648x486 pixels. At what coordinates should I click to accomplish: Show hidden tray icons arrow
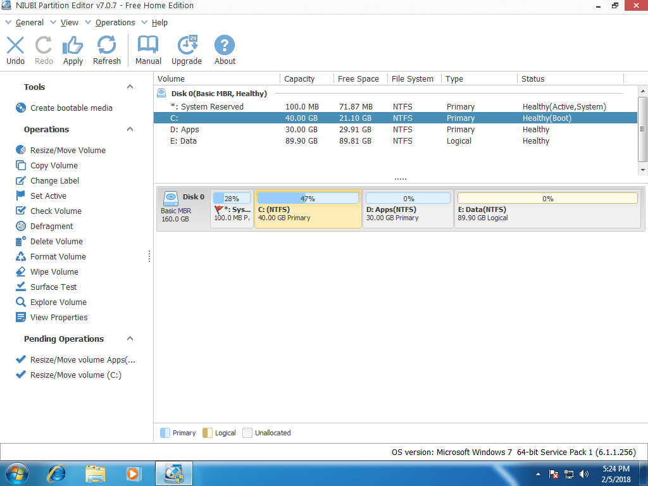(538, 474)
